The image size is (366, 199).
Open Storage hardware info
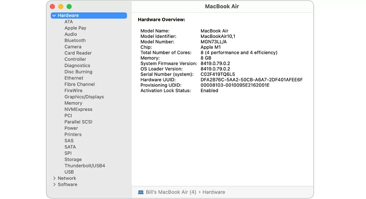[73, 160]
